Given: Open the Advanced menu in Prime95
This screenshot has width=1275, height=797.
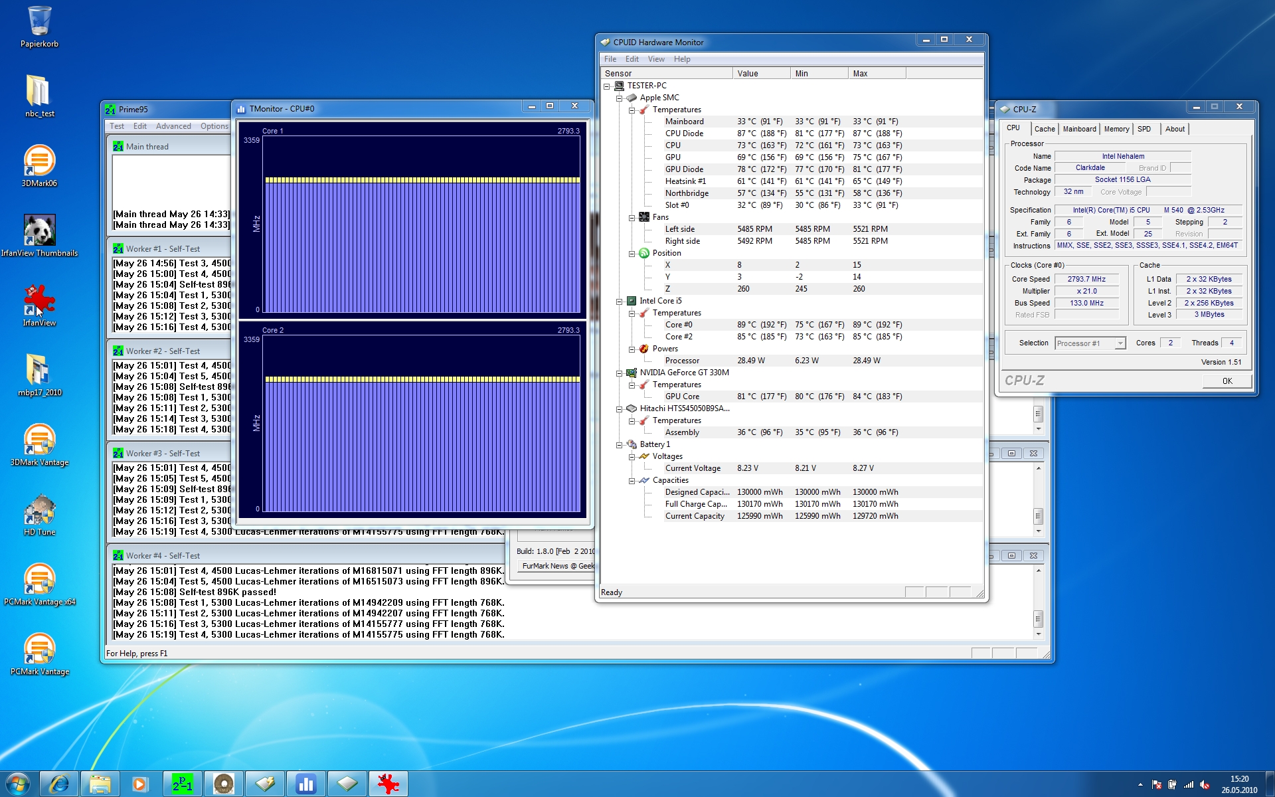Looking at the screenshot, I should (x=173, y=126).
